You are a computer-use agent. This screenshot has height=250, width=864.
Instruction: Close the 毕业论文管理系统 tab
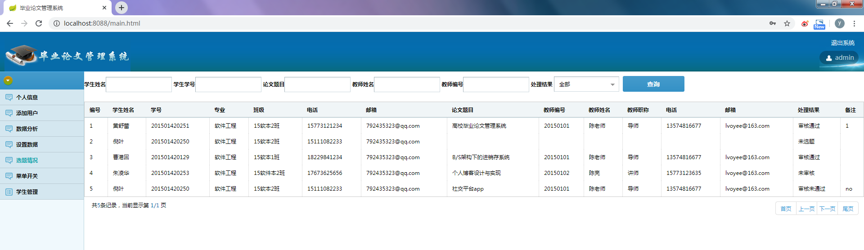click(x=104, y=8)
